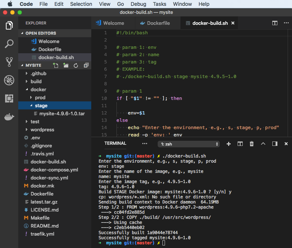The height and width of the screenshot is (248, 292).
Task: Refresh the MYSITE explorer tree
Action: 76,66
